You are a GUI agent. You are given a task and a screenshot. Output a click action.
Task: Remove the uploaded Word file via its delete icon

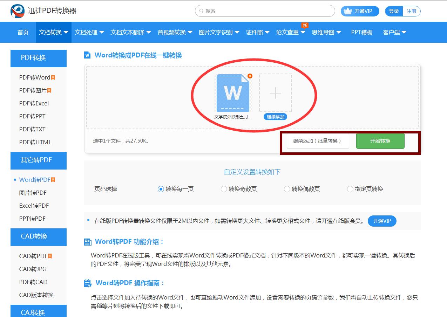[x=249, y=75]
